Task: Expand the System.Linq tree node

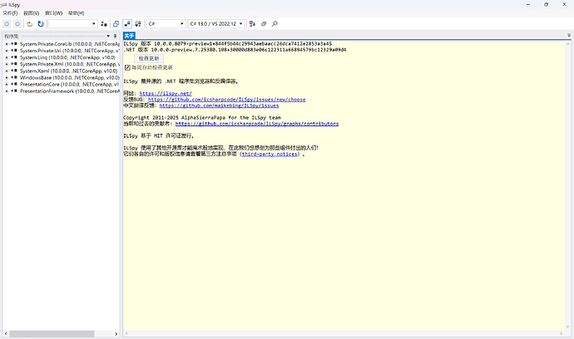Action: coord(7,57)
